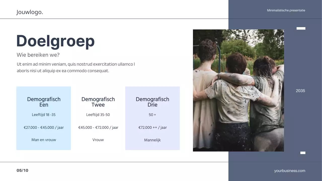Click the 2035 year label
The image size is (322, 181).
[300, 90]
